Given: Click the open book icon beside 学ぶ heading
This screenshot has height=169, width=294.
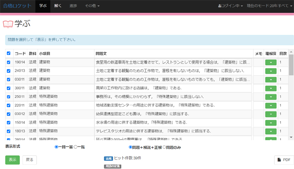Looking at the screenshot, I should coord(8,24).
